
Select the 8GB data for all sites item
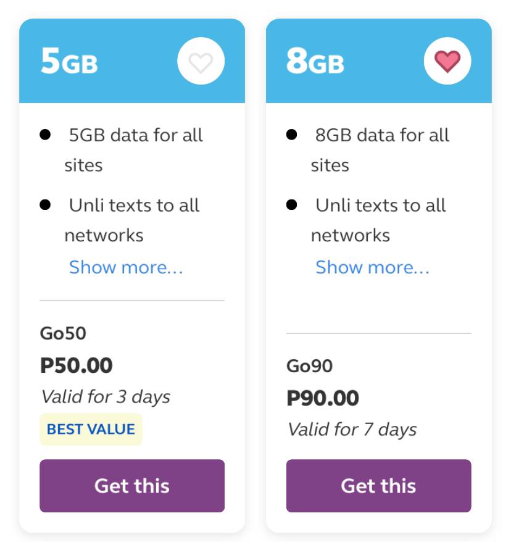(380, 149)
